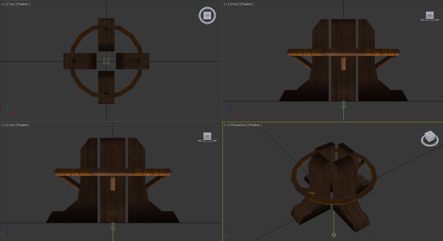Image resolution: width=443 pixels, height=241 pixels.
Task: Click the S compass marker on Top ViewCube
Action: click(x=207, y=24)
